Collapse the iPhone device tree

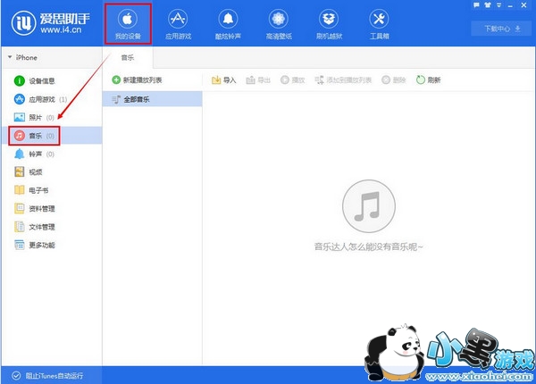click(x=10, y=57)
